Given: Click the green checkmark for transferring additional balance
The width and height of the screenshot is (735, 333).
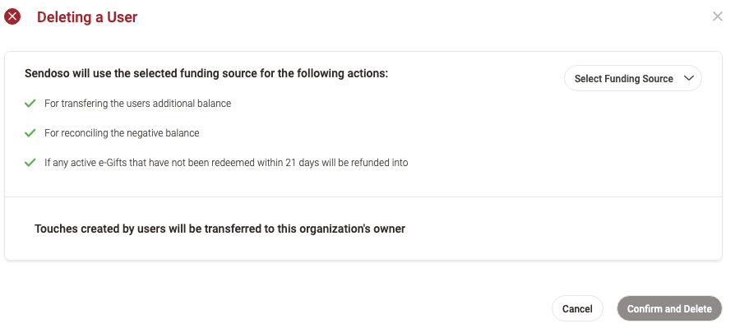Looking at the screenshot, I should pyautogui.click(x=30, y=103).
